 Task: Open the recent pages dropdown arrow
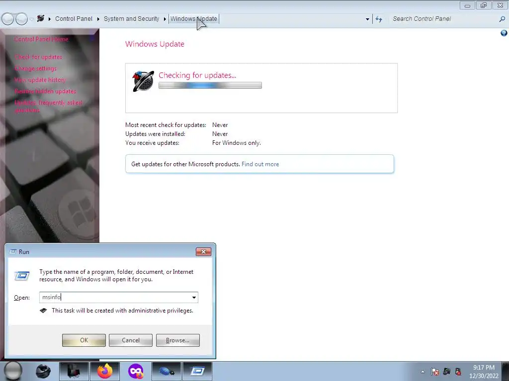tap(31, 19)
